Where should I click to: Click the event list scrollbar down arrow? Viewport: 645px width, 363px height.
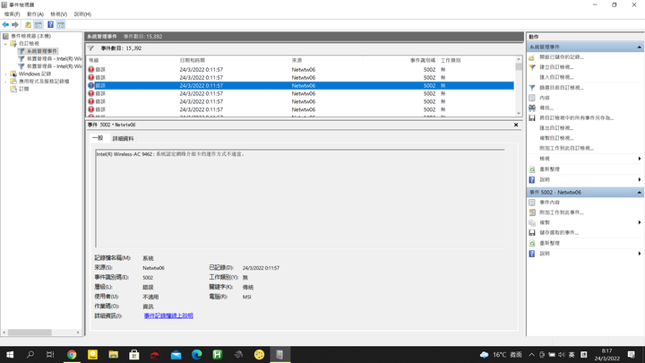[x=519, y=113]
